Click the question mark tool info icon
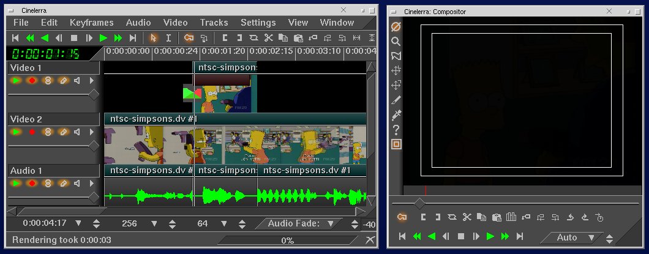The height and width of the screenshot is (254, 649). coord(396,129)
